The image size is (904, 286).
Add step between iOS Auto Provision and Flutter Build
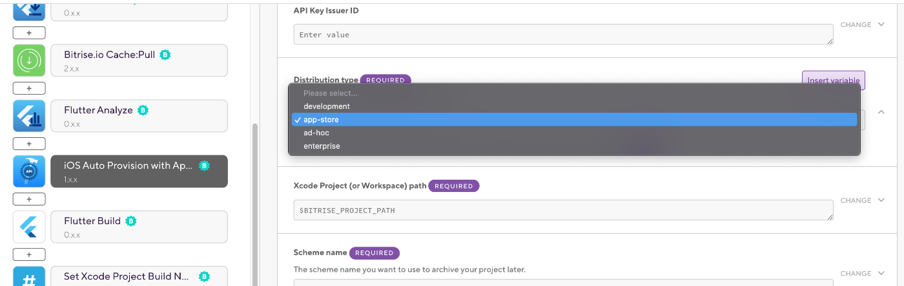[x=29, y=199]
